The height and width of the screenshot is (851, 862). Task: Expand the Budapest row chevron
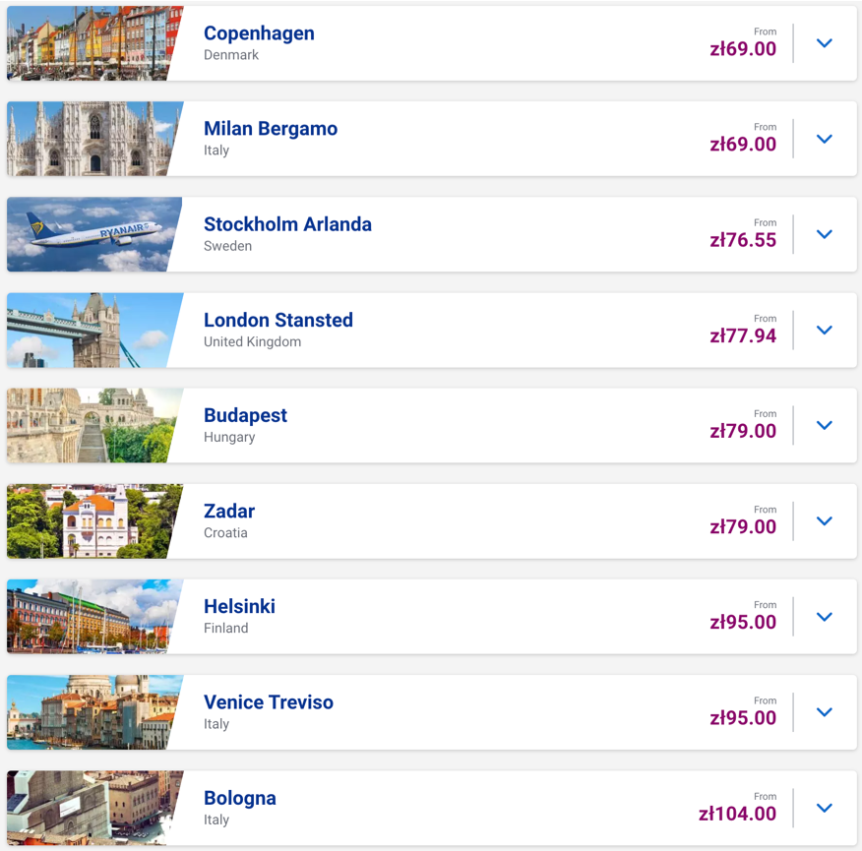point(824,425)
